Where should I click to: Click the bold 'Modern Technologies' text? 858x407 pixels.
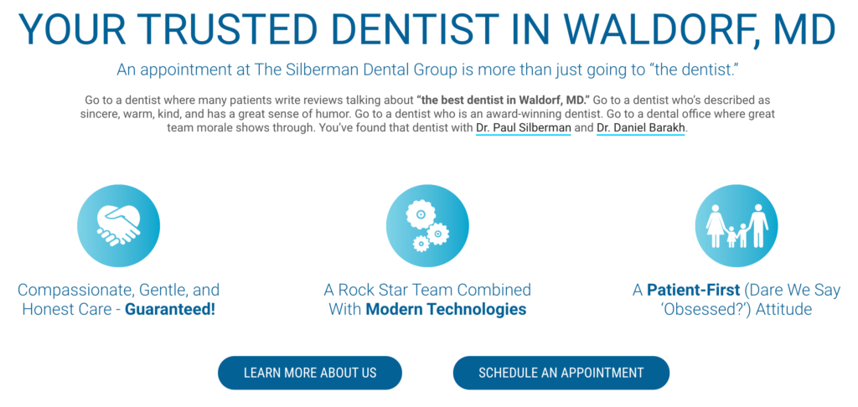click(x=446, y=310)
